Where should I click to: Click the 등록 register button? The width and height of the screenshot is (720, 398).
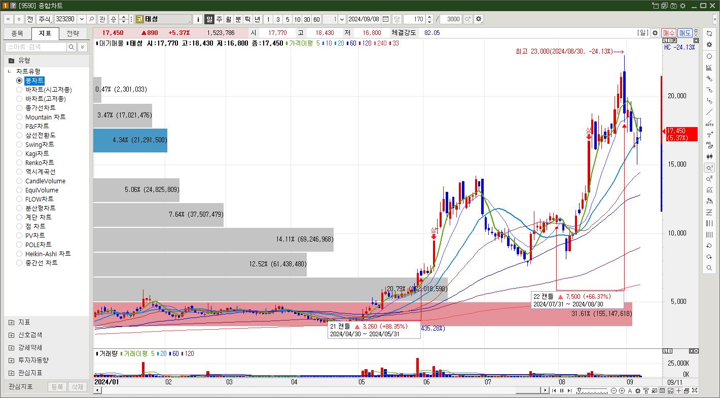click(57, 387)
